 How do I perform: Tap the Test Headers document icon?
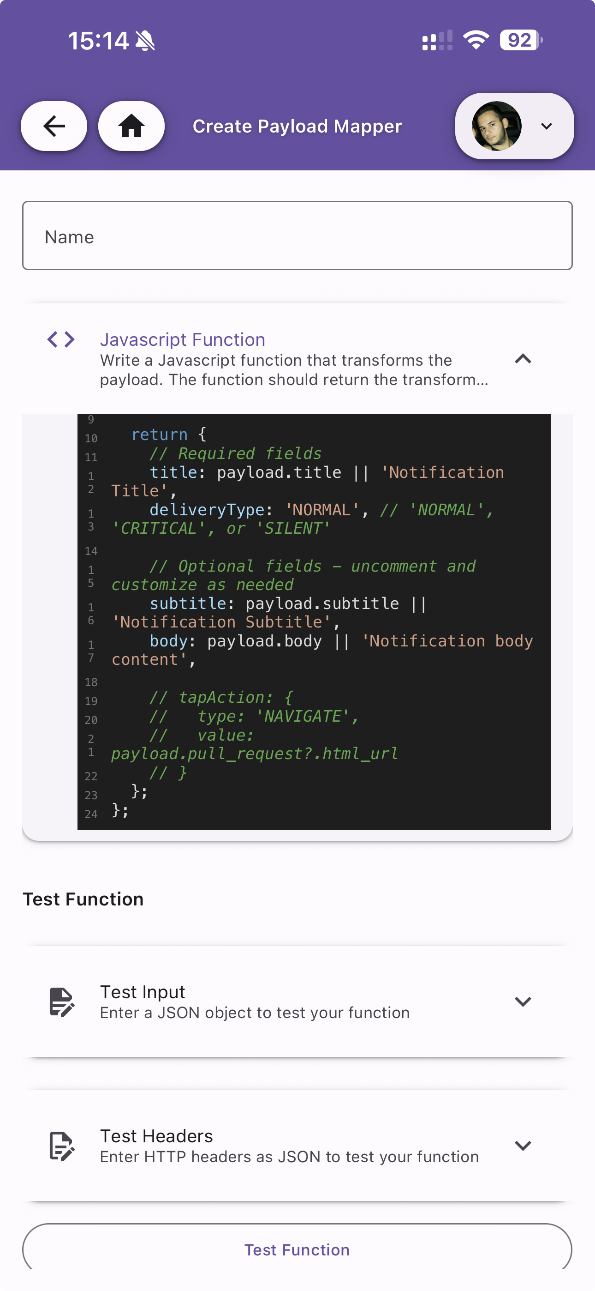[x=62, y=1146]
